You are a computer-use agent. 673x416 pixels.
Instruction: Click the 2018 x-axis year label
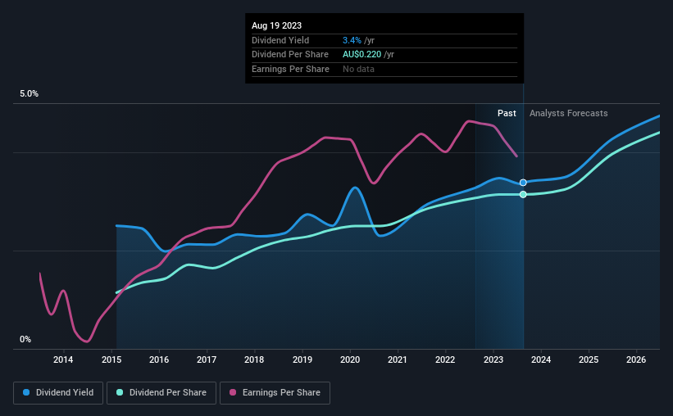(x=254, y=359)
